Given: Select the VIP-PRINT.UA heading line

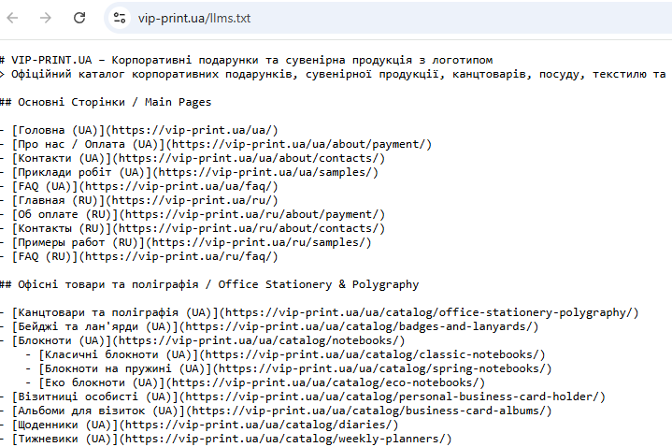Looking at the screenshot, I should coord(247,60).
